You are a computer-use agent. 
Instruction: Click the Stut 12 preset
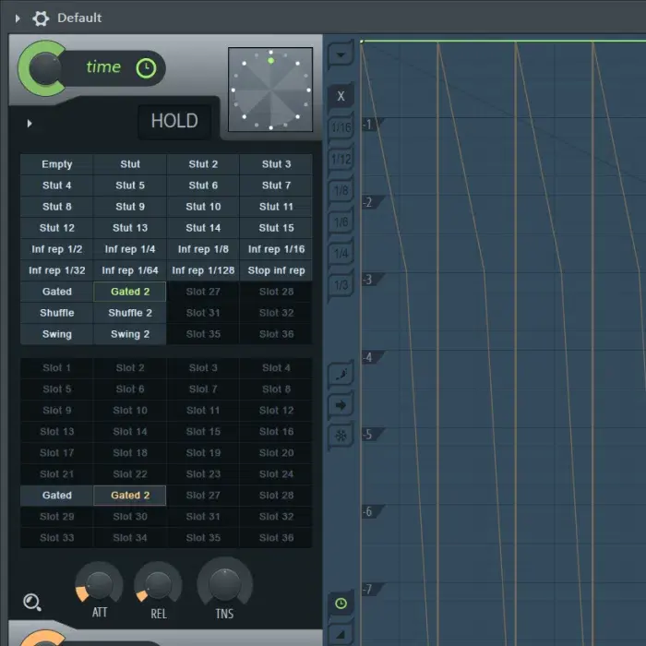click(57, 228)
